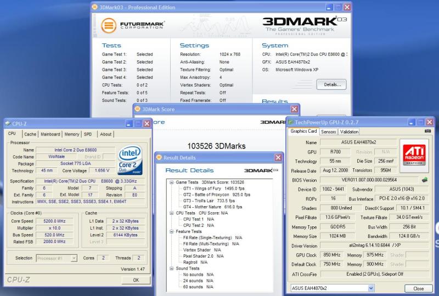Click the Result Details title bar icon
This screenshot has height=296, width=439.
click(159, 157)
